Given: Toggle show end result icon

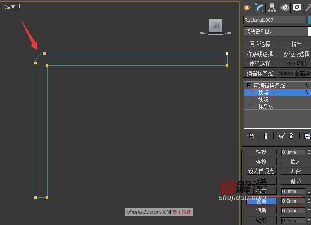Looking at the screenshot, I should click(x=266, y=136).
